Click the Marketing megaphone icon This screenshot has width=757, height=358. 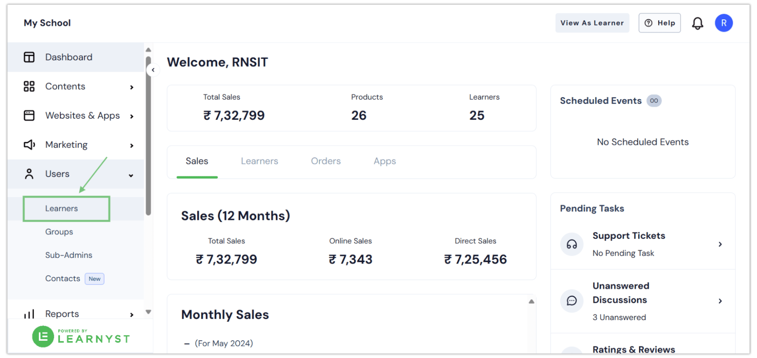(x=29, y=145)
